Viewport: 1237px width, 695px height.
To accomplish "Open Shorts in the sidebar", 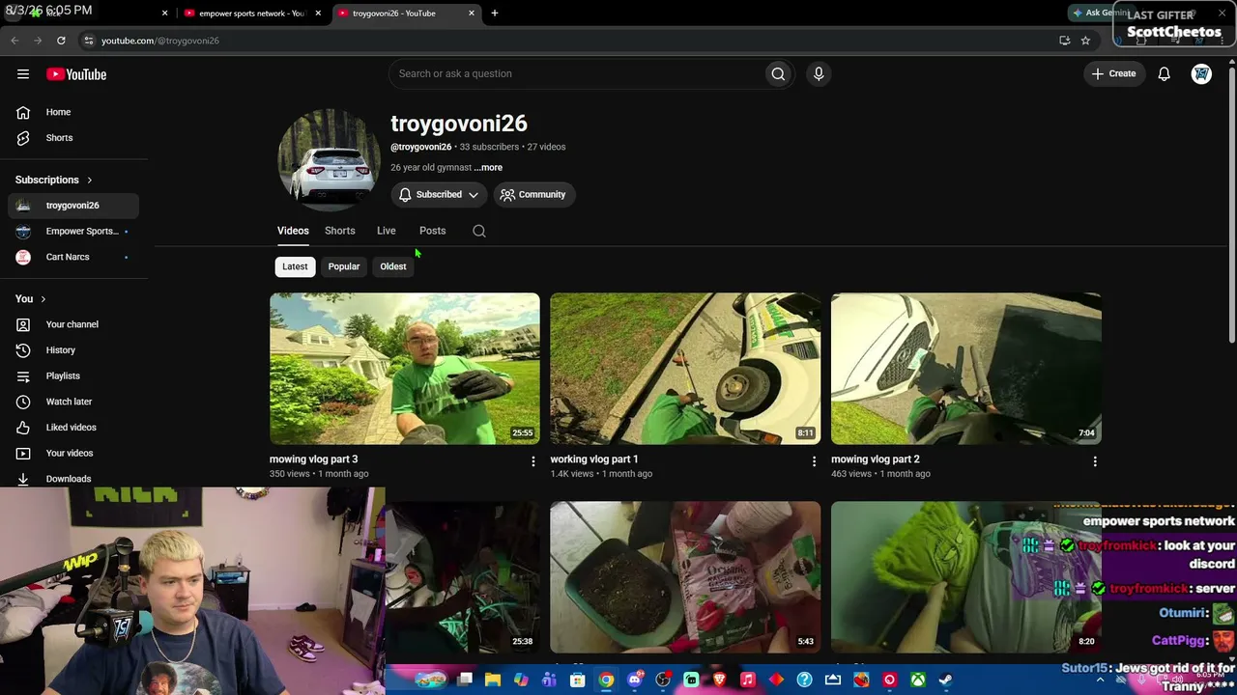I will 73,138.
